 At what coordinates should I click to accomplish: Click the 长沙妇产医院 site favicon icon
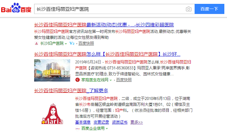coord(36,44)
